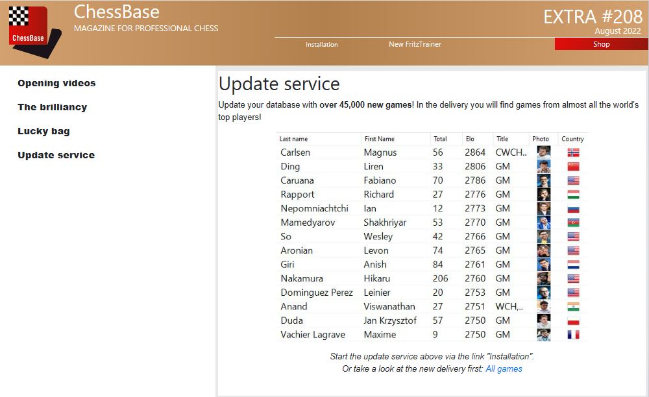Open Anand's photo thumbnail
The image size is (649, 397).
pyautogui.click(x=543, y=307)
